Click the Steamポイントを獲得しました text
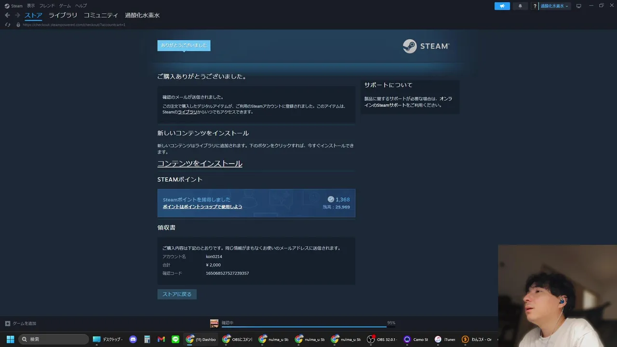The height and width of the screenshot is (347, 617). coord(197,200)
